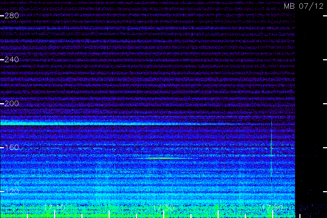Click the 280 frequency axis label

point(12,16)
